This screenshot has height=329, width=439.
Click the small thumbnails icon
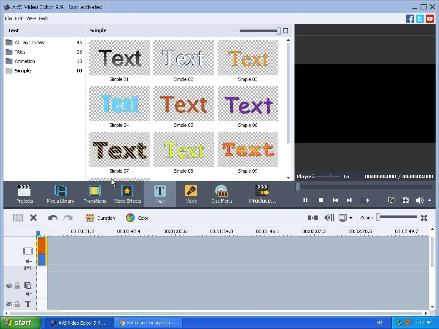(x=235, y=30)
